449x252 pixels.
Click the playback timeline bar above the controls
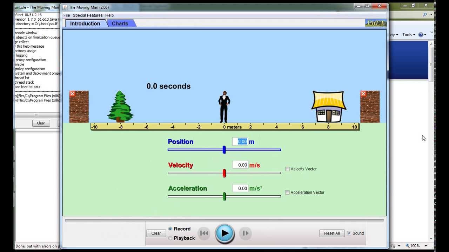pyautogui.click(x=224, y=220)
